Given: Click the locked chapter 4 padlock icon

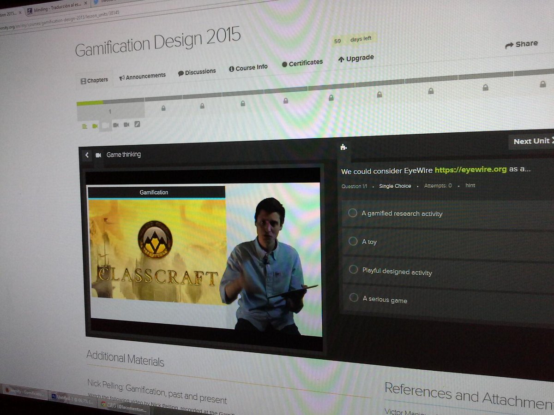Looking at the screenshot, I should [243, 104].
